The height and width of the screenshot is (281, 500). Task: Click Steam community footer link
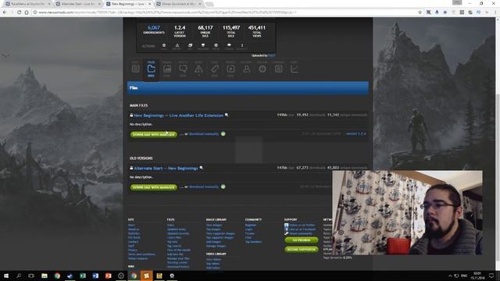click(x=301, y=233)
